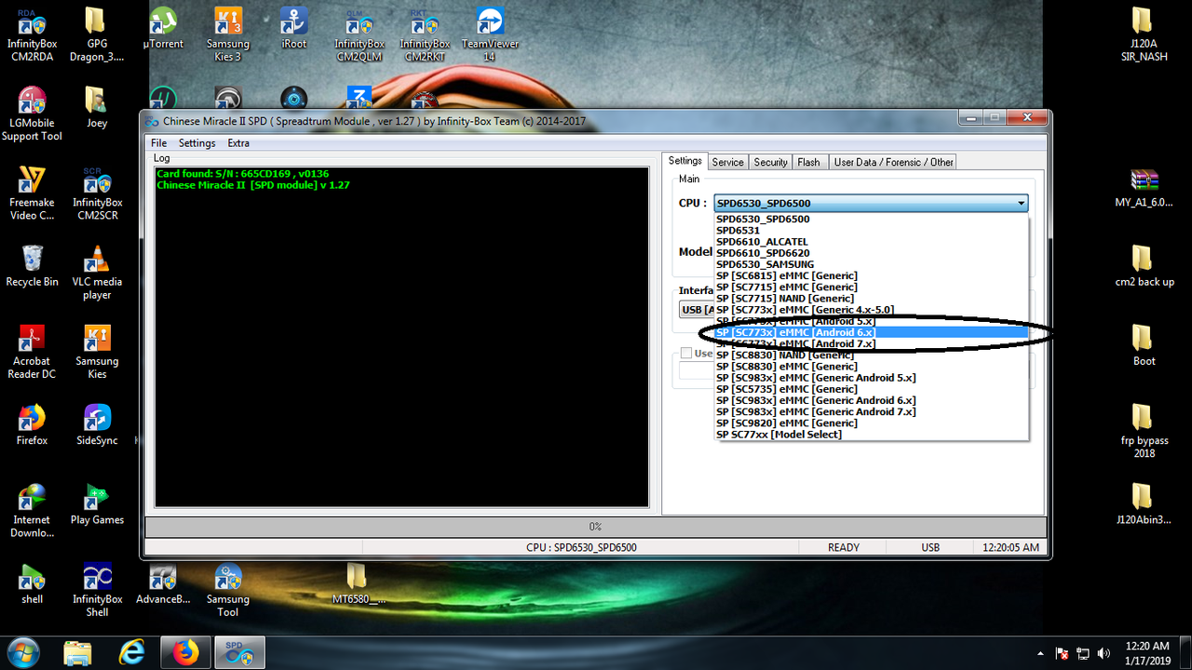Switch to the Service tab

click(x=727, y=162)
